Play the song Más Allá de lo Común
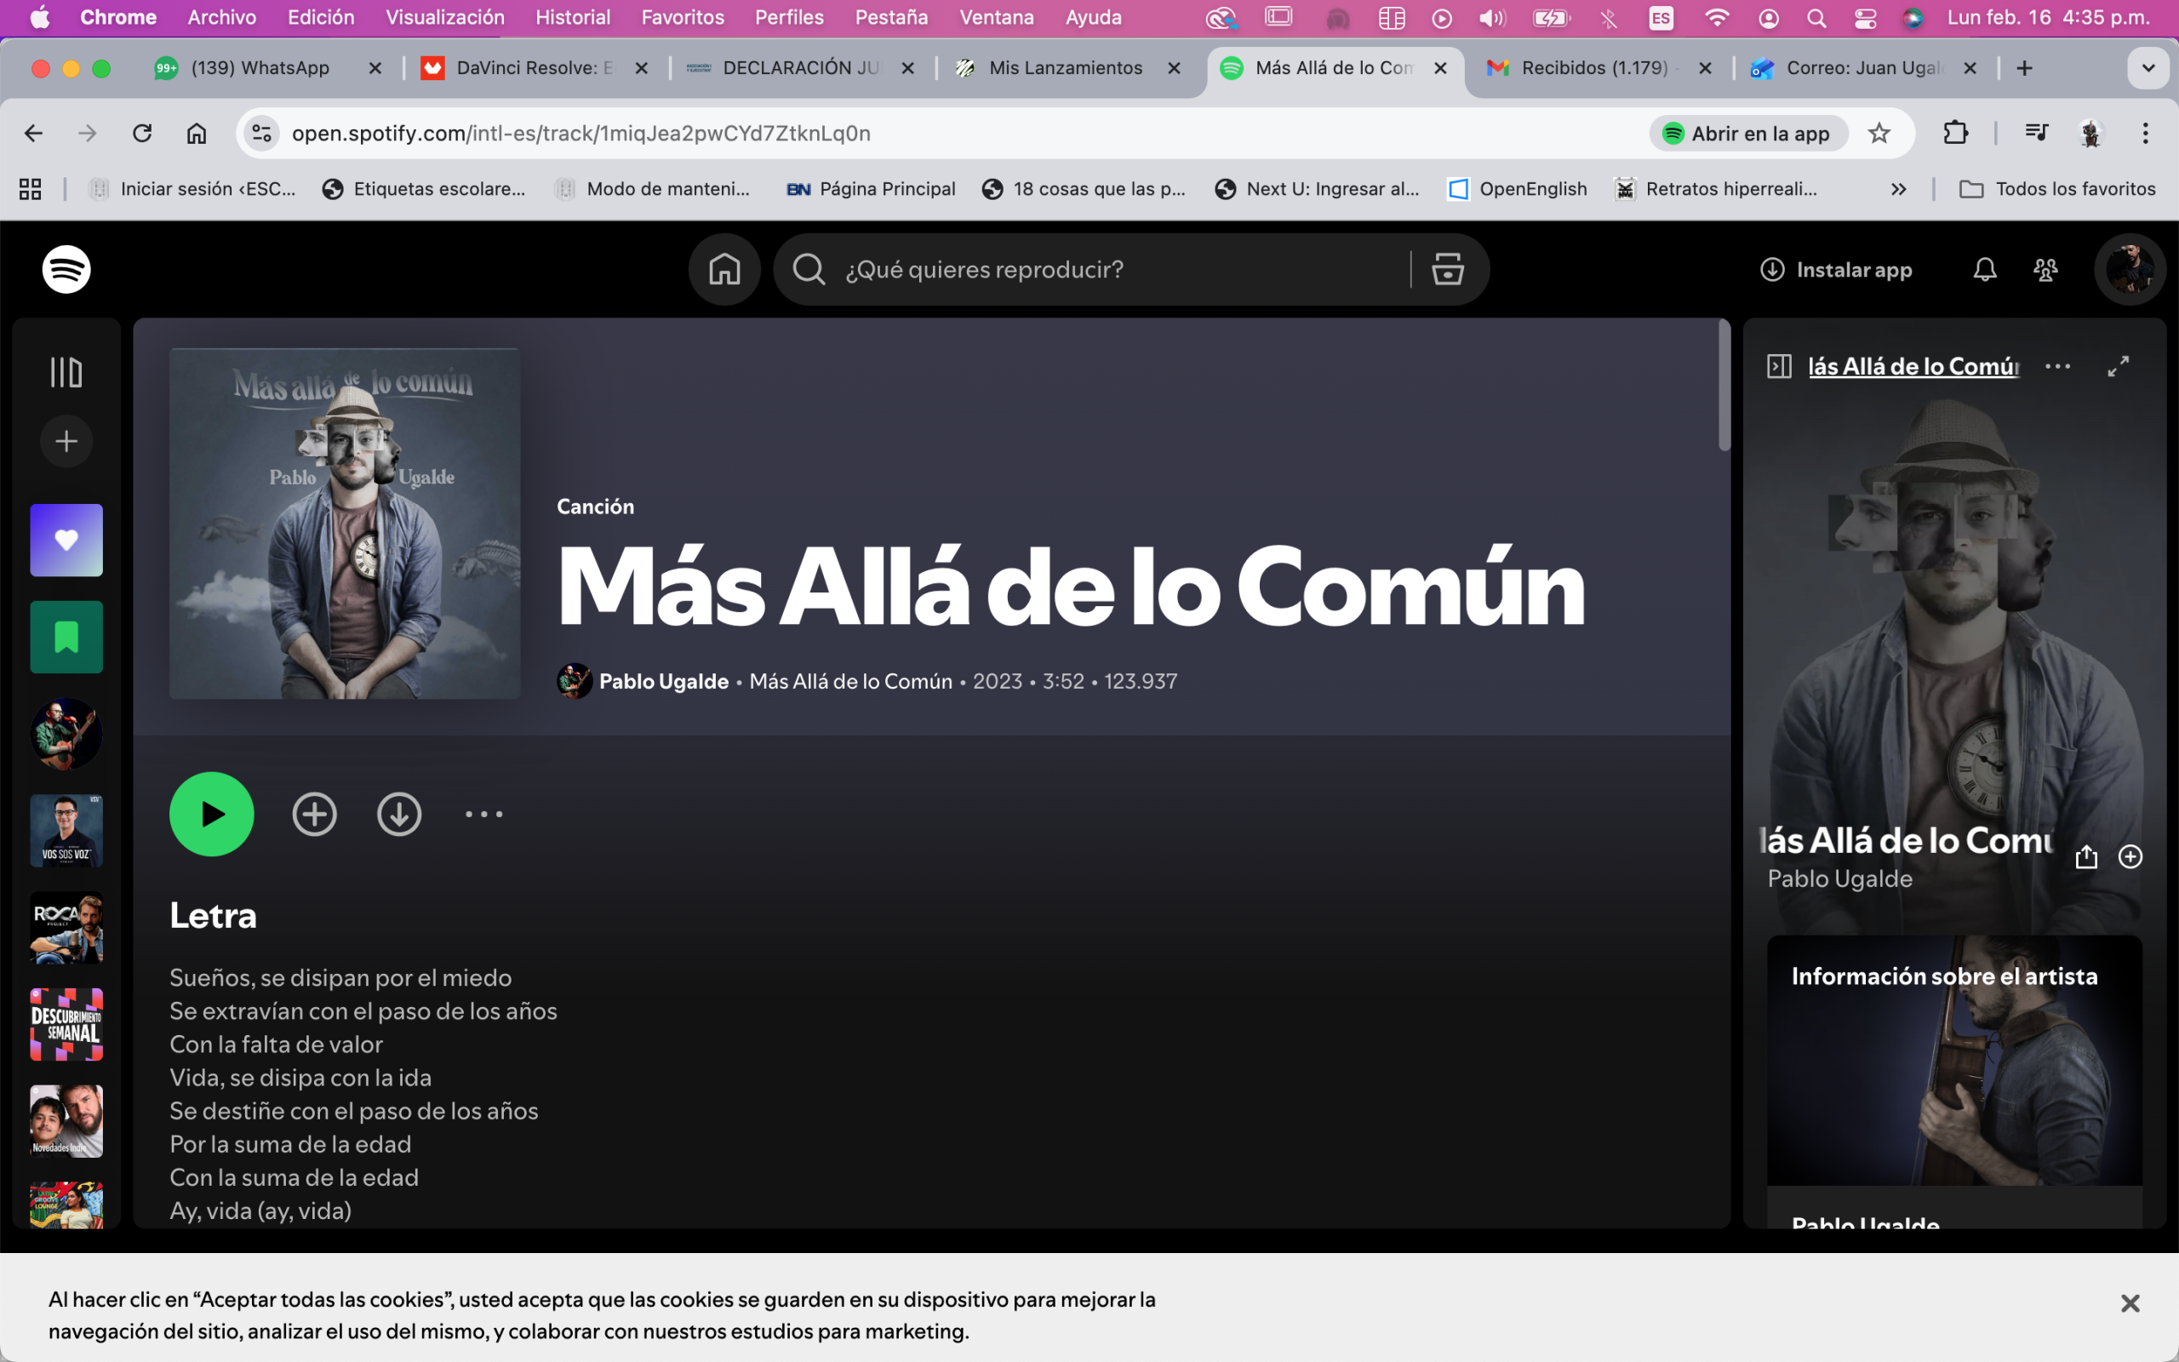The image size is (2179, 1362). click(x=212, y=815)
